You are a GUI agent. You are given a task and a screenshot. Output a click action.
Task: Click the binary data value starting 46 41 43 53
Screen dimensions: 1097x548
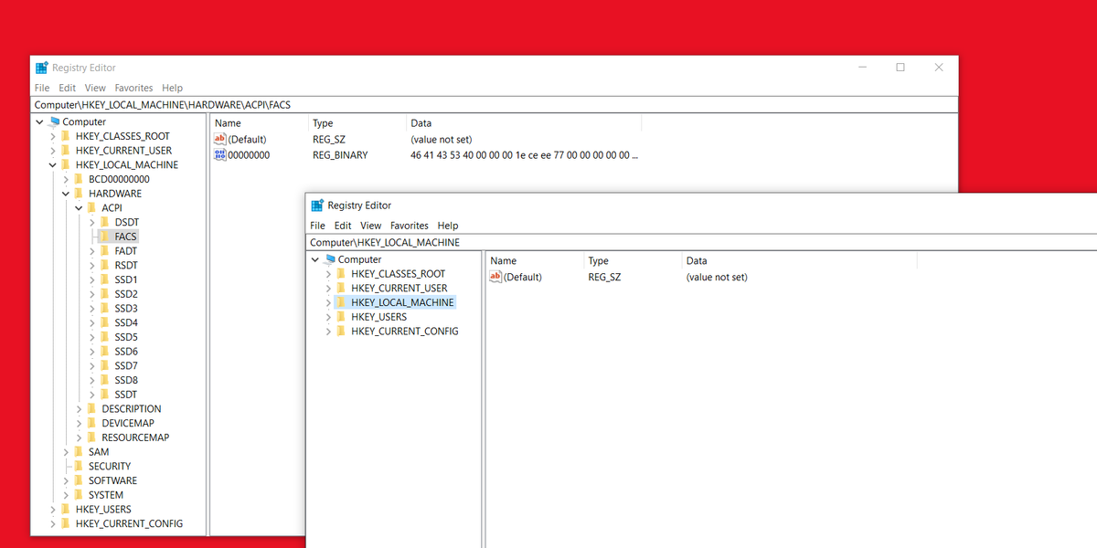(x=524, y=155)
